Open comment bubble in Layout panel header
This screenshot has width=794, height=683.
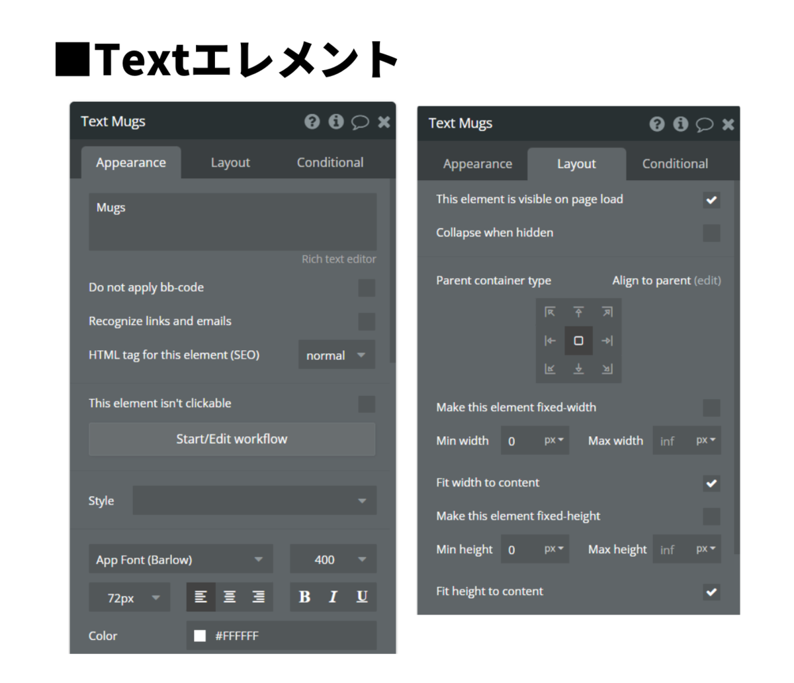tap(705, 124)
